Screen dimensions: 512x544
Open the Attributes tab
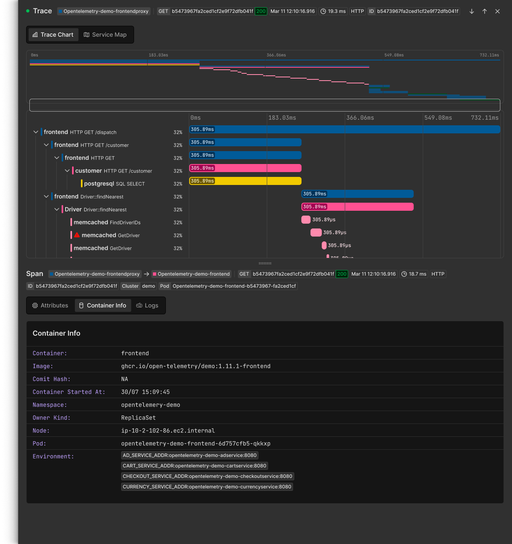tap(50, 305)
